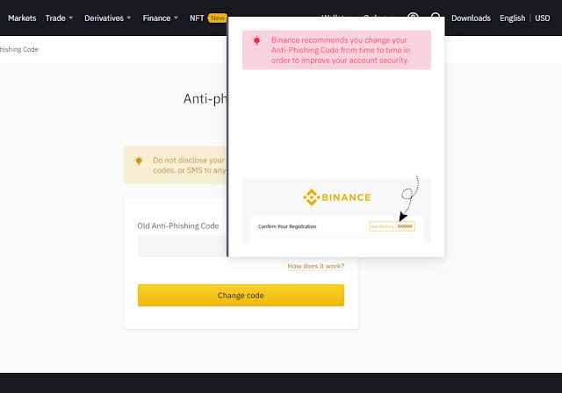
Task: Click the Anti-Phishing xxxxxx sample box
Action: coord(393,226)
